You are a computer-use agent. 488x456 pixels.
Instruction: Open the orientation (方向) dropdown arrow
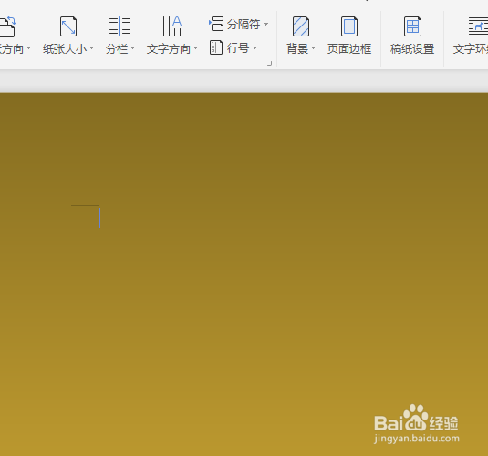28,48
